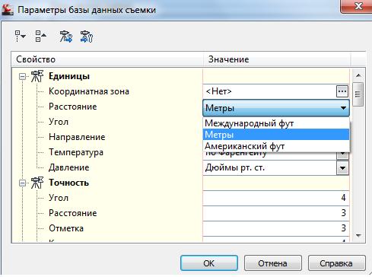Viewport: 372px width, 277px height.
Task: Collapse the Единицы tree group
Action: tap(23, 76)
